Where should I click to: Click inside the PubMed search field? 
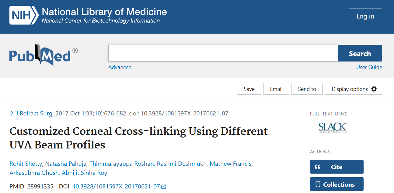pyautogui.click(x=213, y=53)
